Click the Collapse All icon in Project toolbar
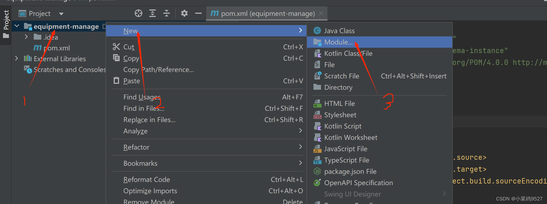Screen dimensions: 547x204 167,13
